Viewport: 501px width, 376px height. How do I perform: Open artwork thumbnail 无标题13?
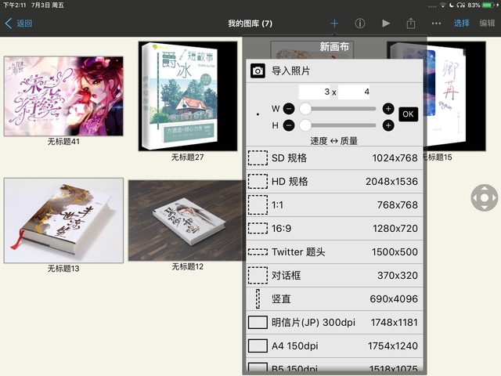pyautogui.click(x=63, y=220)
